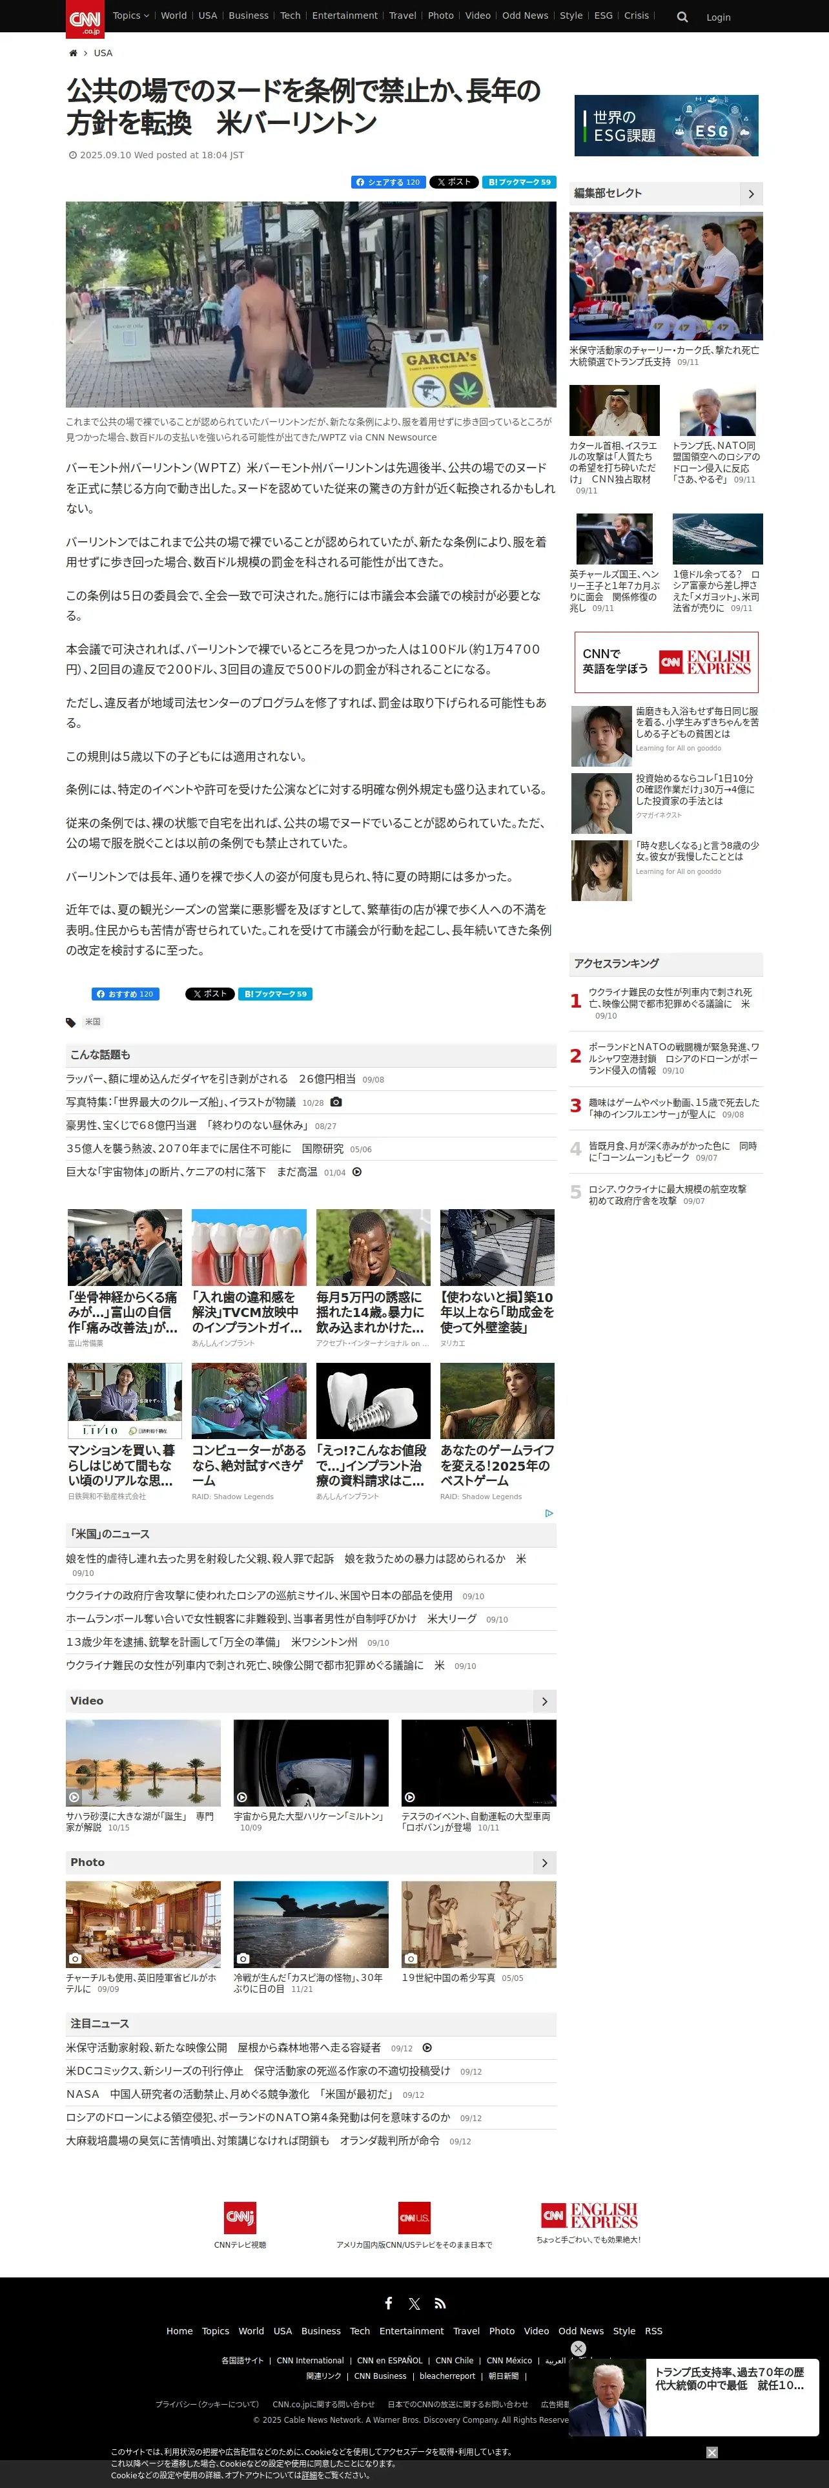Expand 編集部セレクト section arrow
829x2488 pixels.
point(751,194)
